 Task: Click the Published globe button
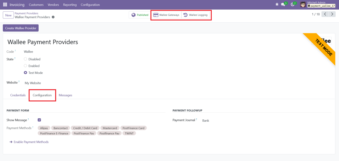pos(140,15)
